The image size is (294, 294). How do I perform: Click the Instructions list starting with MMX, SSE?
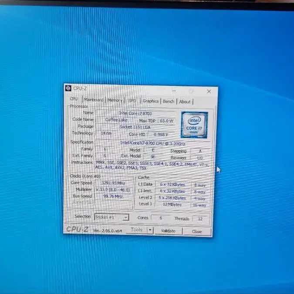pyautogui.click(x=152, y=166)
